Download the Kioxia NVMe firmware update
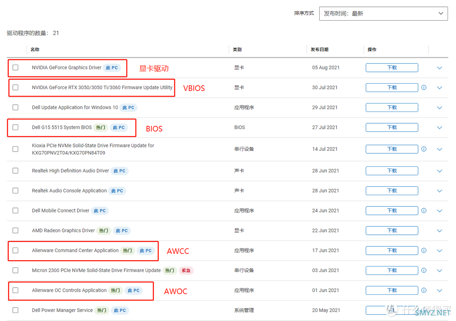The height and width of the screenshot is (321, 456). [x=392, y=149]
